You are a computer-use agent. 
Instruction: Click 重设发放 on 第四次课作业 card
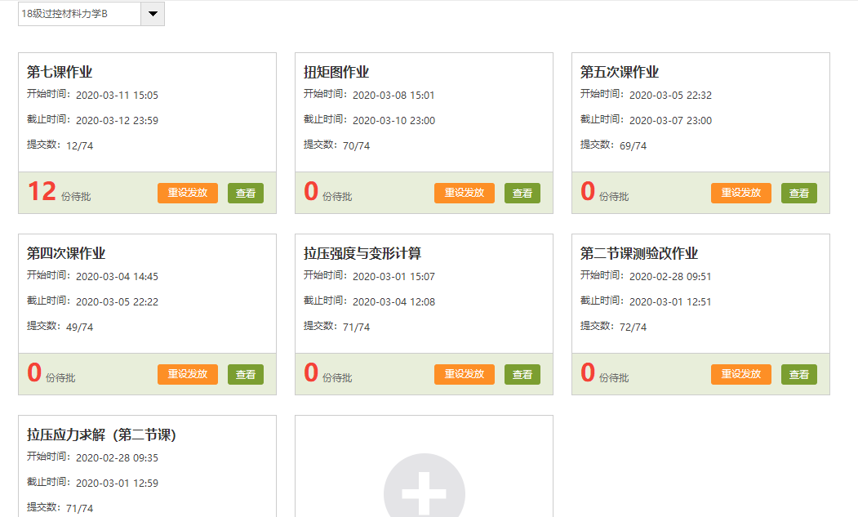(188, 374)
